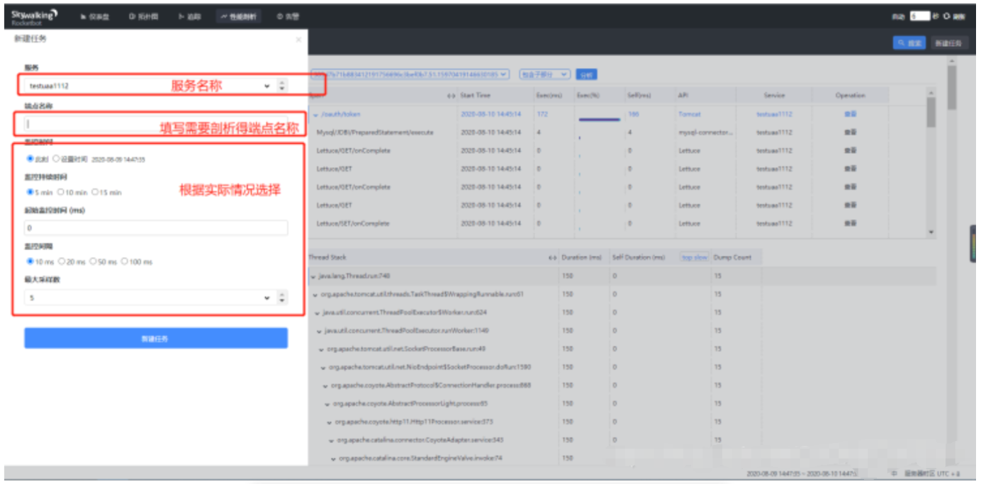Collapse the NioEndpoint$SocketProcessor.doRun:1590 row
The width and height of the screenshot is (981, 484).
[324, 368]
